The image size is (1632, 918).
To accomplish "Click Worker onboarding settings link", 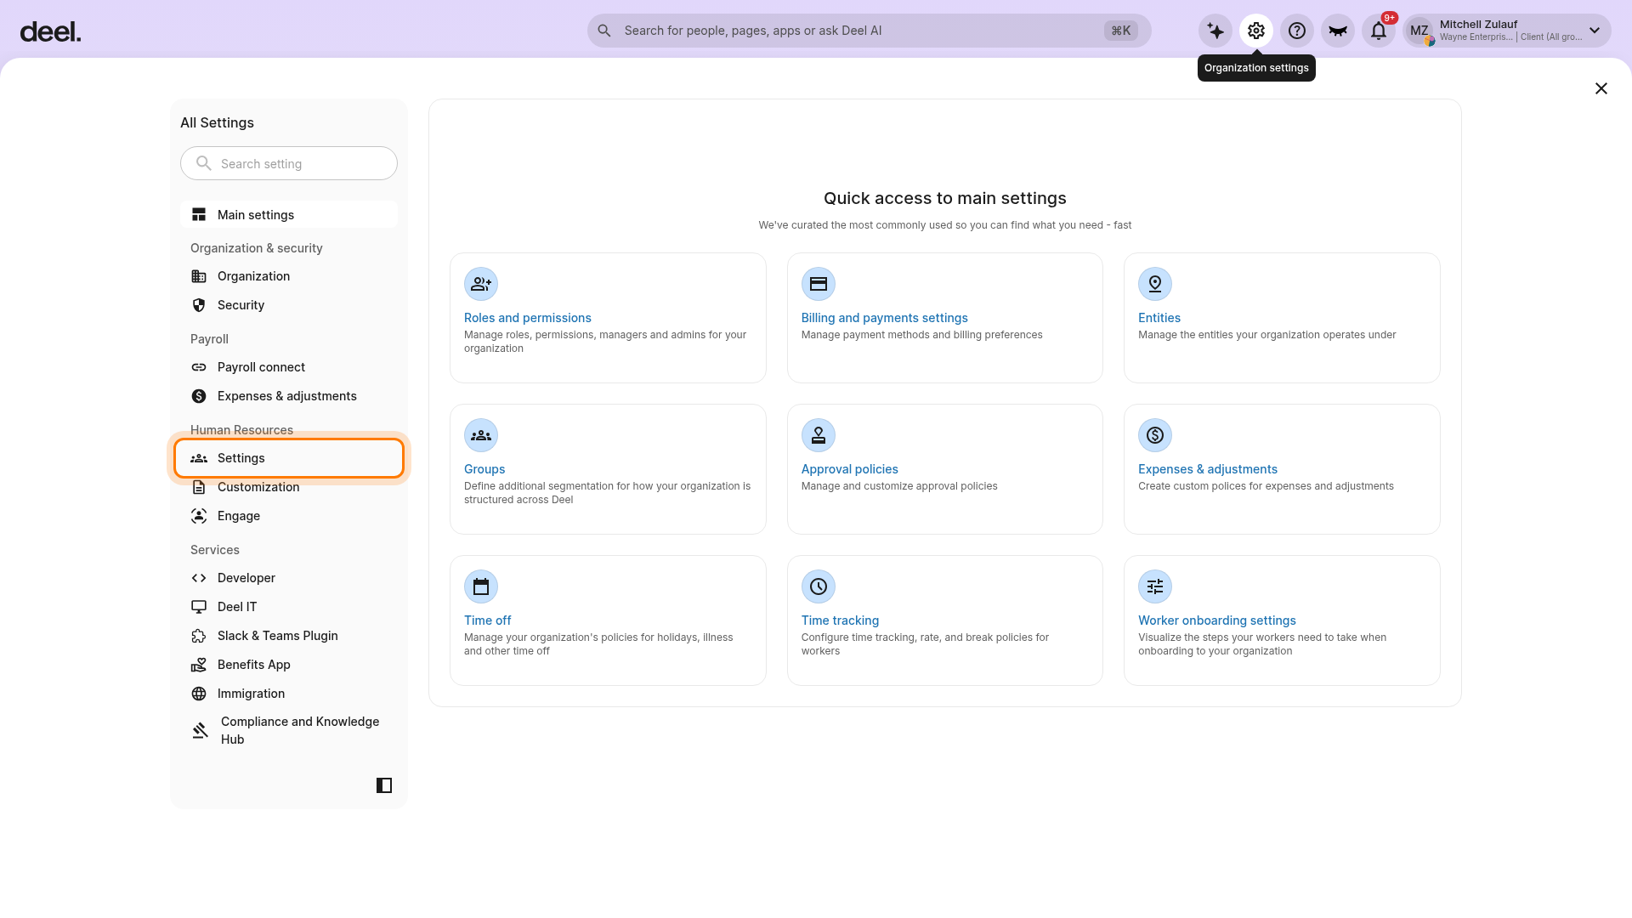I will click(x=1216, y=620).
